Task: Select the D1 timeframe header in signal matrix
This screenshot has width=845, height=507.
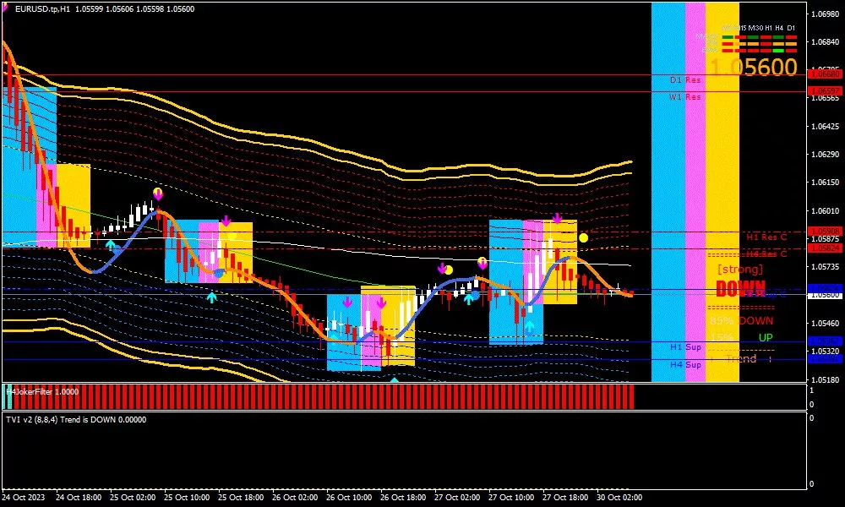Action: [x=791, y=28]
